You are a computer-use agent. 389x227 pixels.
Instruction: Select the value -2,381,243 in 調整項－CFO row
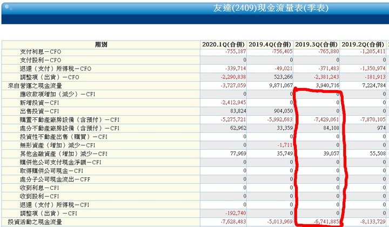pos(327,77)
